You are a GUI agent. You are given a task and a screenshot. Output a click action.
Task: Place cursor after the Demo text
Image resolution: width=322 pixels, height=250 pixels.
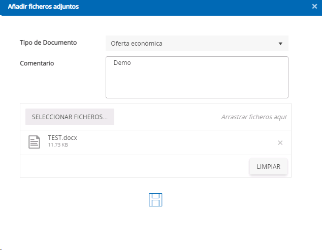(x=131, y=63)
